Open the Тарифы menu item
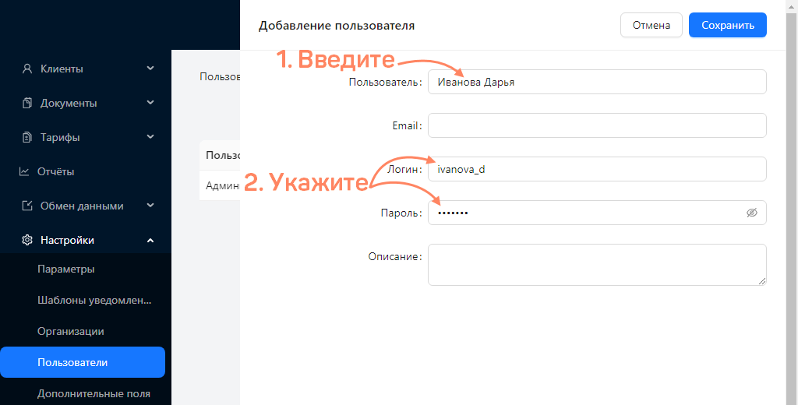 tap(86, 137)
